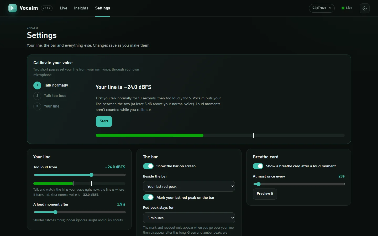Image resolution: width=378 pixels, height=236 pixels.
Task: Adjust the At most once every slider
Action: (x=299, y=184)
